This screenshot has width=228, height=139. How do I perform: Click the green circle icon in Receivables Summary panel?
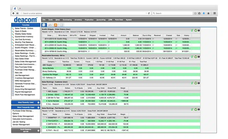tap(196, 57)
